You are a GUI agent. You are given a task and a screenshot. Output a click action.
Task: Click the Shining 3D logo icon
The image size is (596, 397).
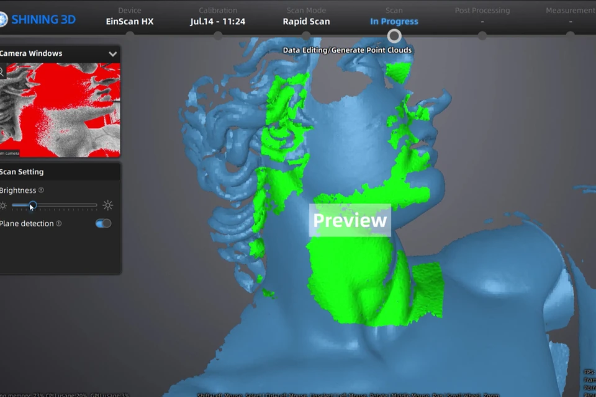pyautogui.click(x=3, y=19)
